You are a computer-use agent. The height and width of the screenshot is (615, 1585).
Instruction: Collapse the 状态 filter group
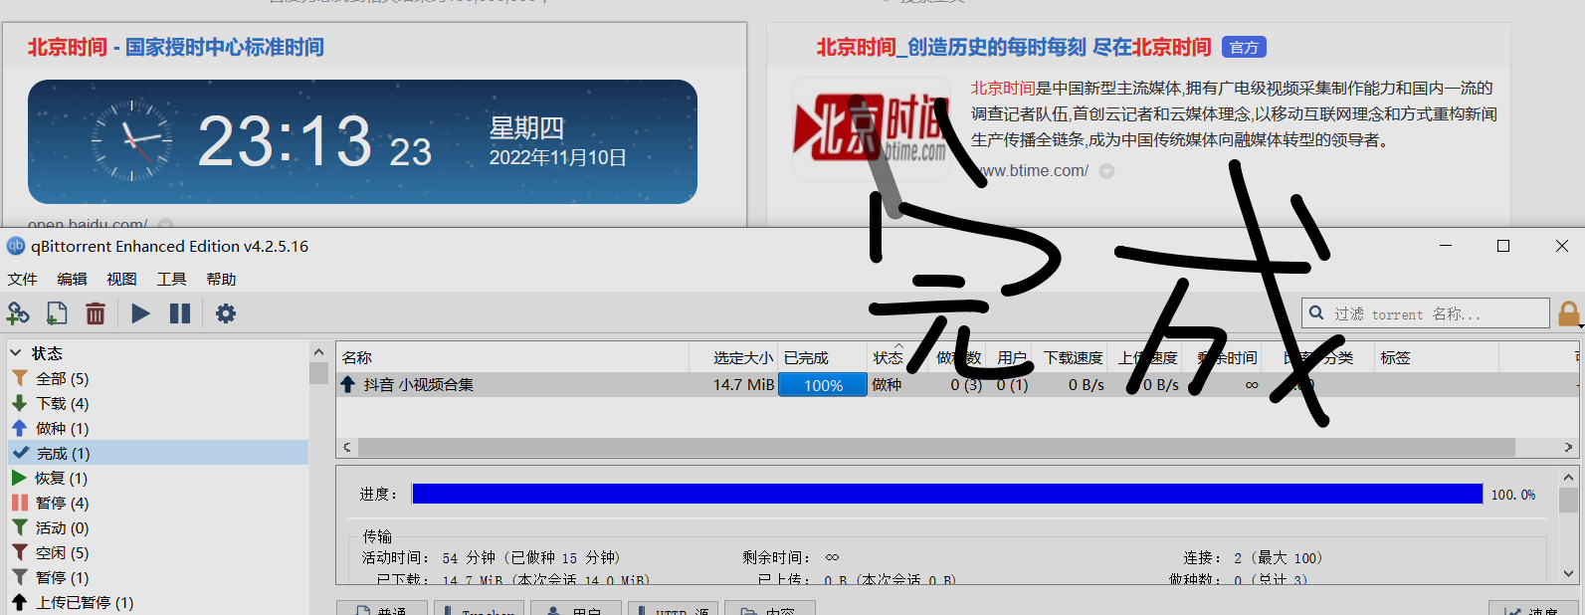pos(16,353)
